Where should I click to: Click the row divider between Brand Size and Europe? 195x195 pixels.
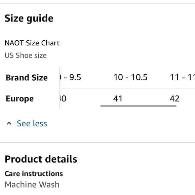tap(127, 88)
